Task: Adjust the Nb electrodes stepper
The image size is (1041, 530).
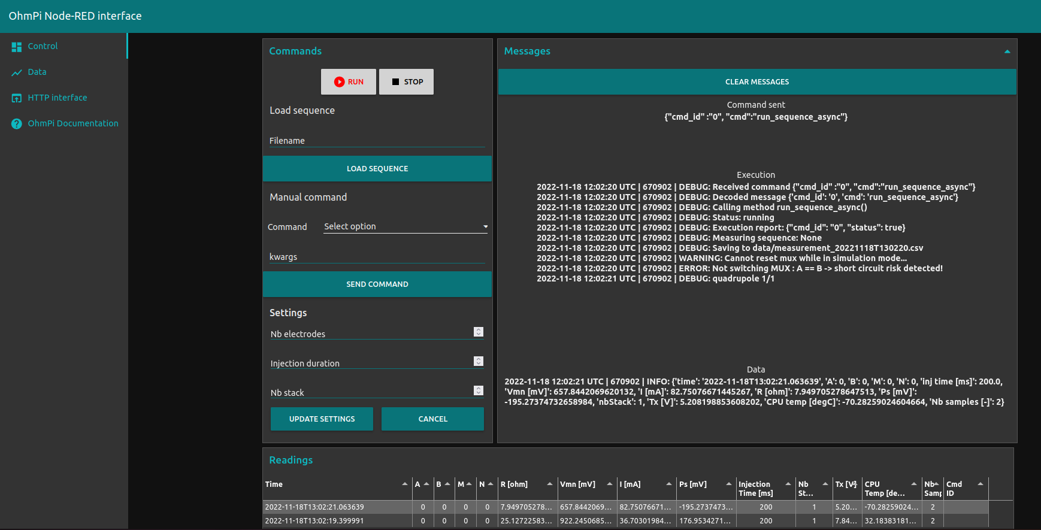Action: 478,332
